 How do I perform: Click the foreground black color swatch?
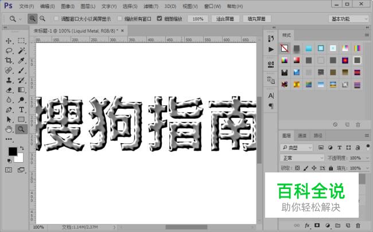click(x=13, y=151)
